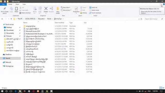Select Network in navigation pane

[8, 62]
